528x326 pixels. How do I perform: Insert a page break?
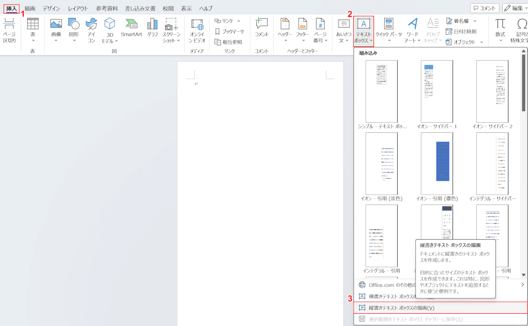(x=9, y=31)
